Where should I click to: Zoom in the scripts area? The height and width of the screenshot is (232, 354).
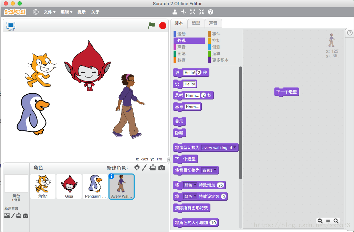(x=336, y=221)
